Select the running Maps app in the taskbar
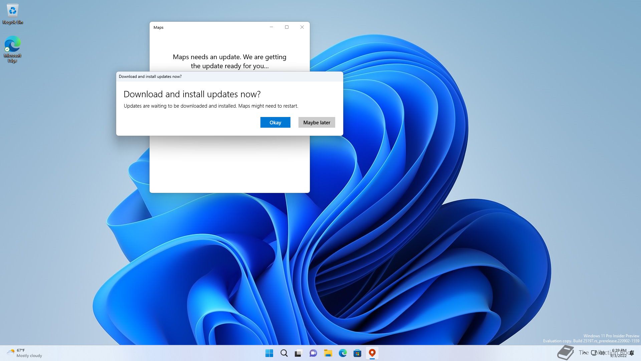Screen dimensions: 641x361 point(372,353)
